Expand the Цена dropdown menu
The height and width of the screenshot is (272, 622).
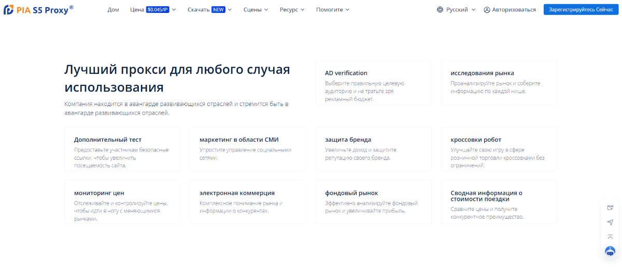click(x=153, y=9)
